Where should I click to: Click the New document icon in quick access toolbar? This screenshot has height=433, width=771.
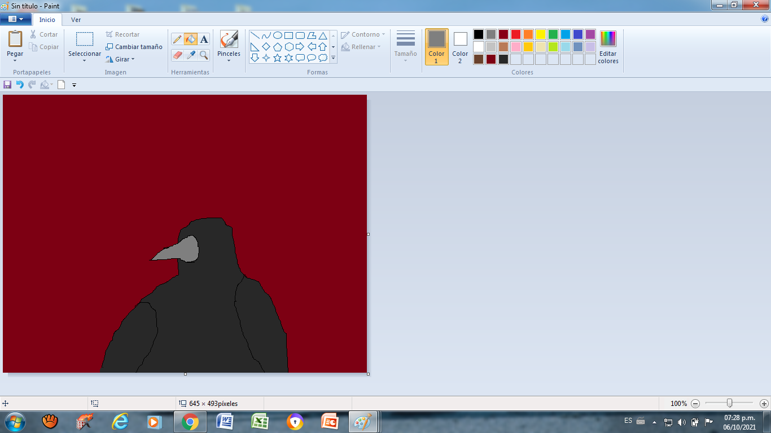[x=61, y=85]
